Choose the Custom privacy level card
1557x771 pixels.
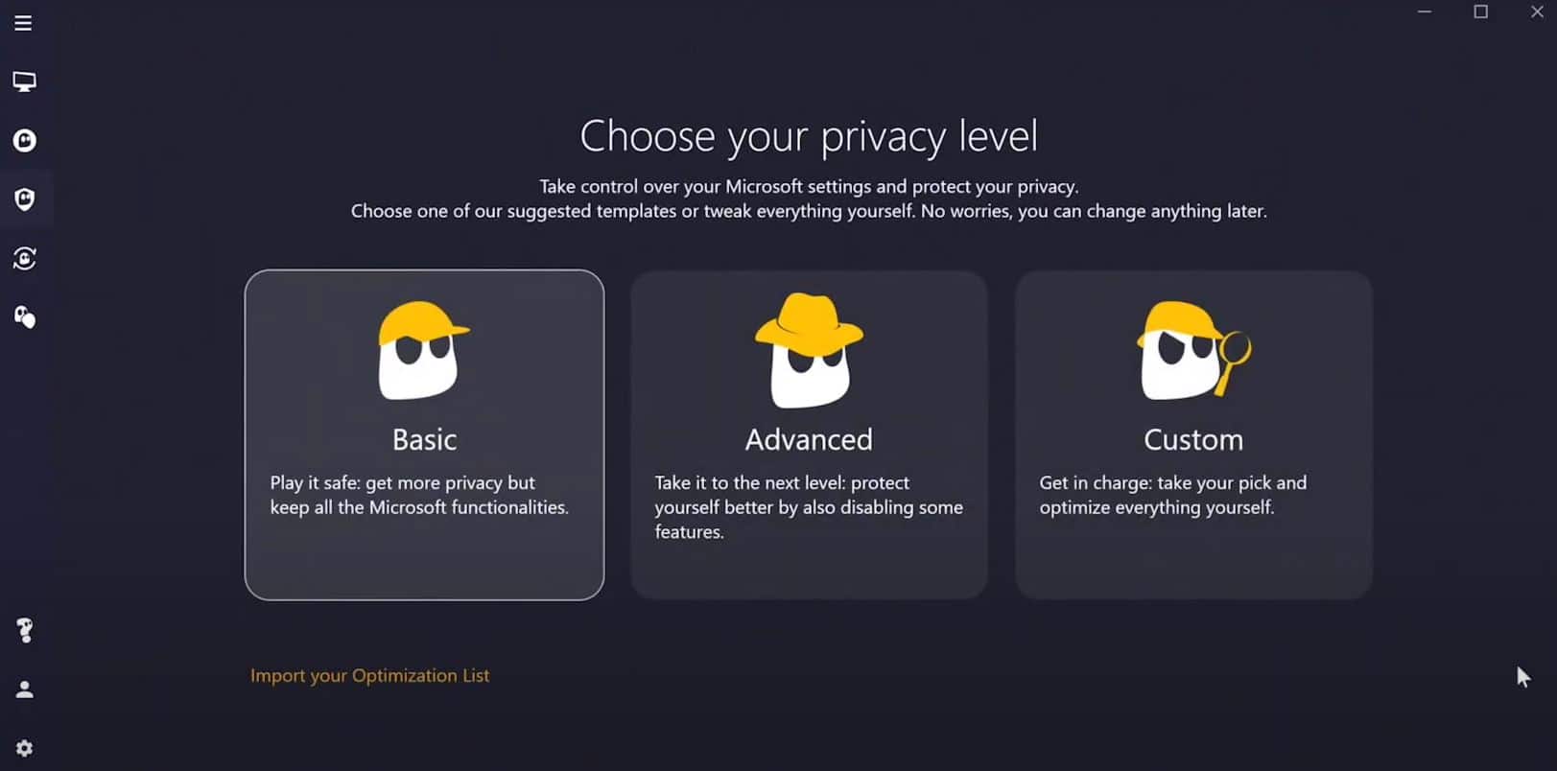point(1193,434)
